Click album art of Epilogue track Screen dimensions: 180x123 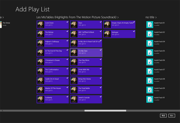click(x=107, y=34)
